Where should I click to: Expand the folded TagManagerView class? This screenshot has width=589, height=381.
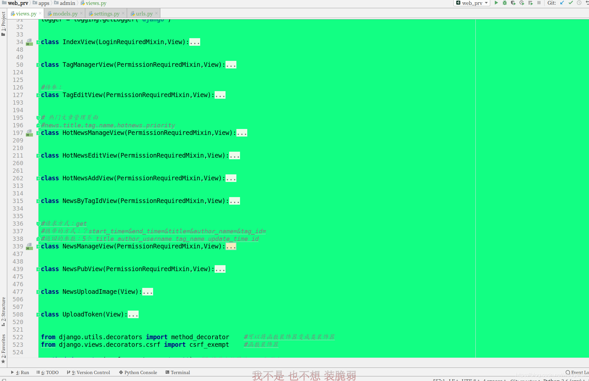coord(38,65)
